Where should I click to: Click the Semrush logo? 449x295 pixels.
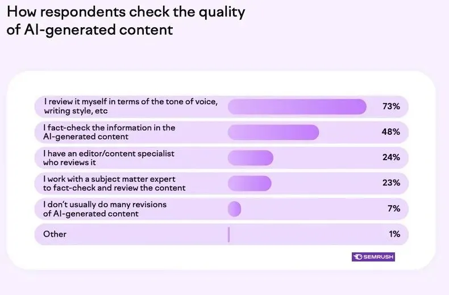coord(373,257)
